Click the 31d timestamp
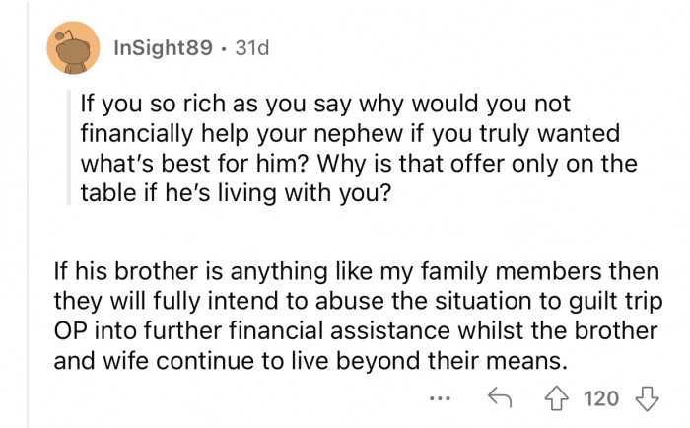Viewport: 690px width, 428px height. pyautogui.click(x=246, y=47)
